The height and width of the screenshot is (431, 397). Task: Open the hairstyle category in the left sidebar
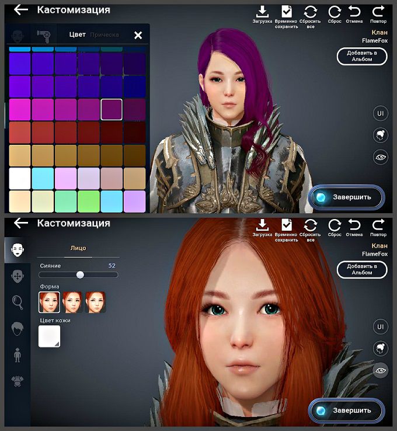18,328
